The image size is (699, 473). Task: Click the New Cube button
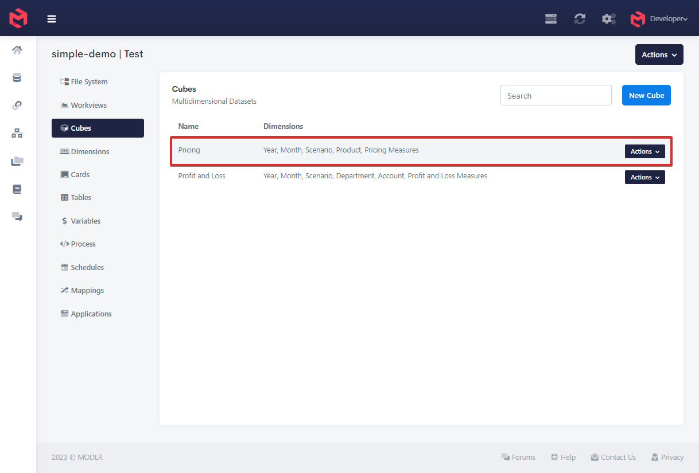click(x=646, y=95)
